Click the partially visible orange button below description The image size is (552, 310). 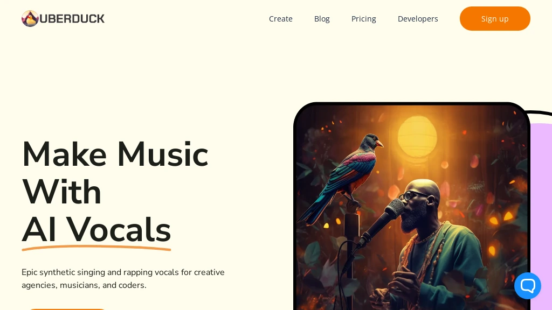(x=67, y=309)
